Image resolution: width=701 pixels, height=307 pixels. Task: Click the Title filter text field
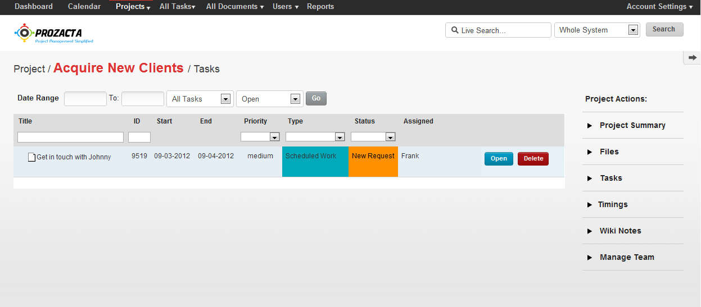70,138
